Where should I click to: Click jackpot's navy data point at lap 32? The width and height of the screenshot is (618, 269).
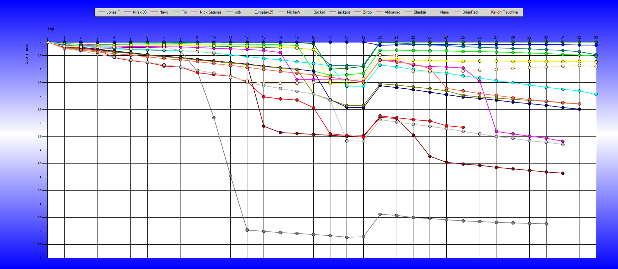coord(579,109)
